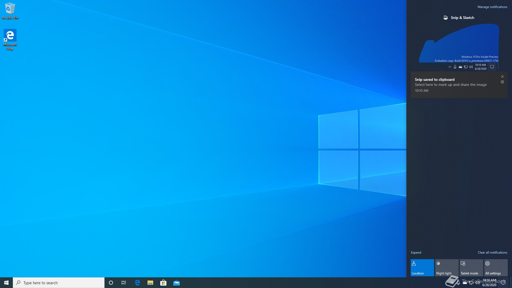Click Manage notifications link
Screen dimensions: 512x288
click(x=492, y=7)
